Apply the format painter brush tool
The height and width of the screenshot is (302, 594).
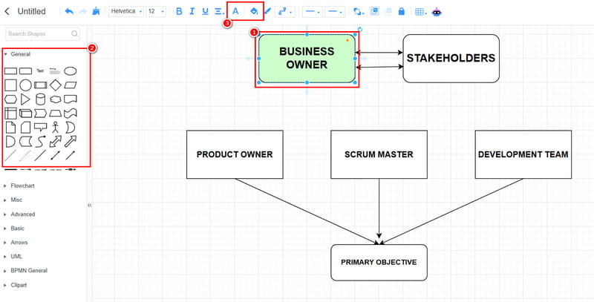pos(97,11)
